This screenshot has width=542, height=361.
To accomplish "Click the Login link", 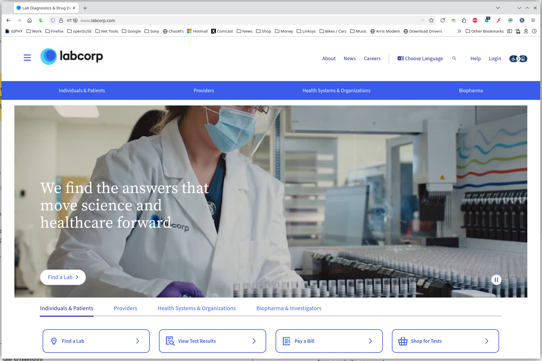I will click(495, 58).
